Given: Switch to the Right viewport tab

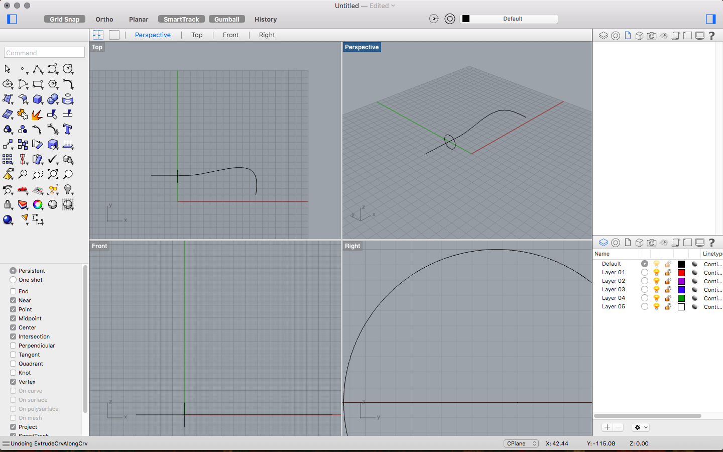Looking at the screenshot, I should (x=267, y=35).
